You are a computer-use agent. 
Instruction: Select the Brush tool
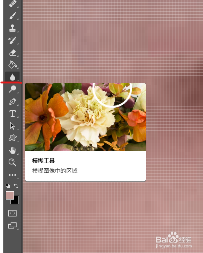tap(12, 16)
